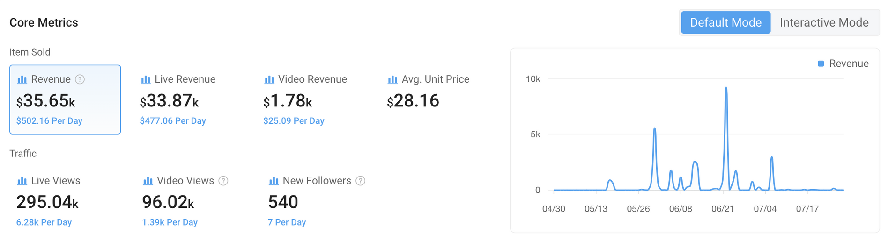888x241 pixels.
Task: Click the Revenue bar chart icon
Action: click(22, 79)
